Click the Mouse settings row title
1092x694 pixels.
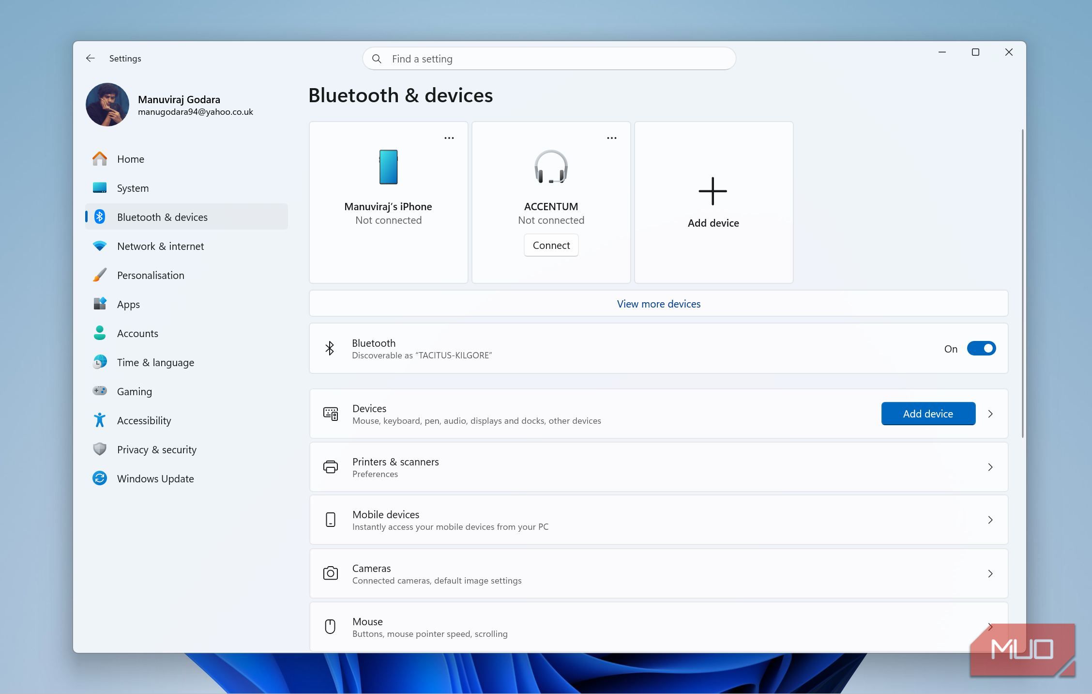tap(367, 621)
